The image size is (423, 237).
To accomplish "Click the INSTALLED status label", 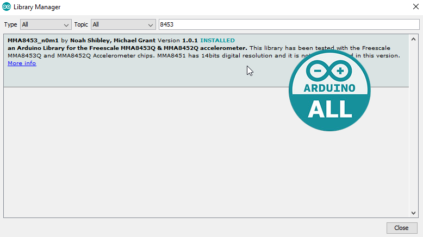I will pyautogui.click(x=217, y=40).
